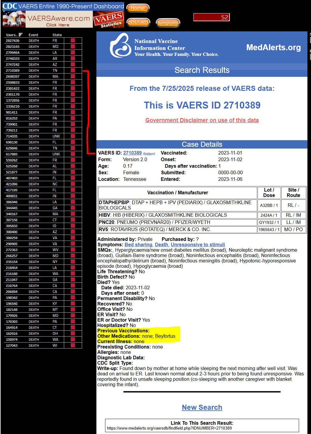
Task: Click the dark red box showing 52
Action: 211,17
